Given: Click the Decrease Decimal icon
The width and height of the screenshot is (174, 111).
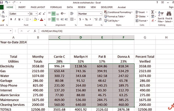Looking at the screenshot, I should pyautogui.click(x=100, y=19).
